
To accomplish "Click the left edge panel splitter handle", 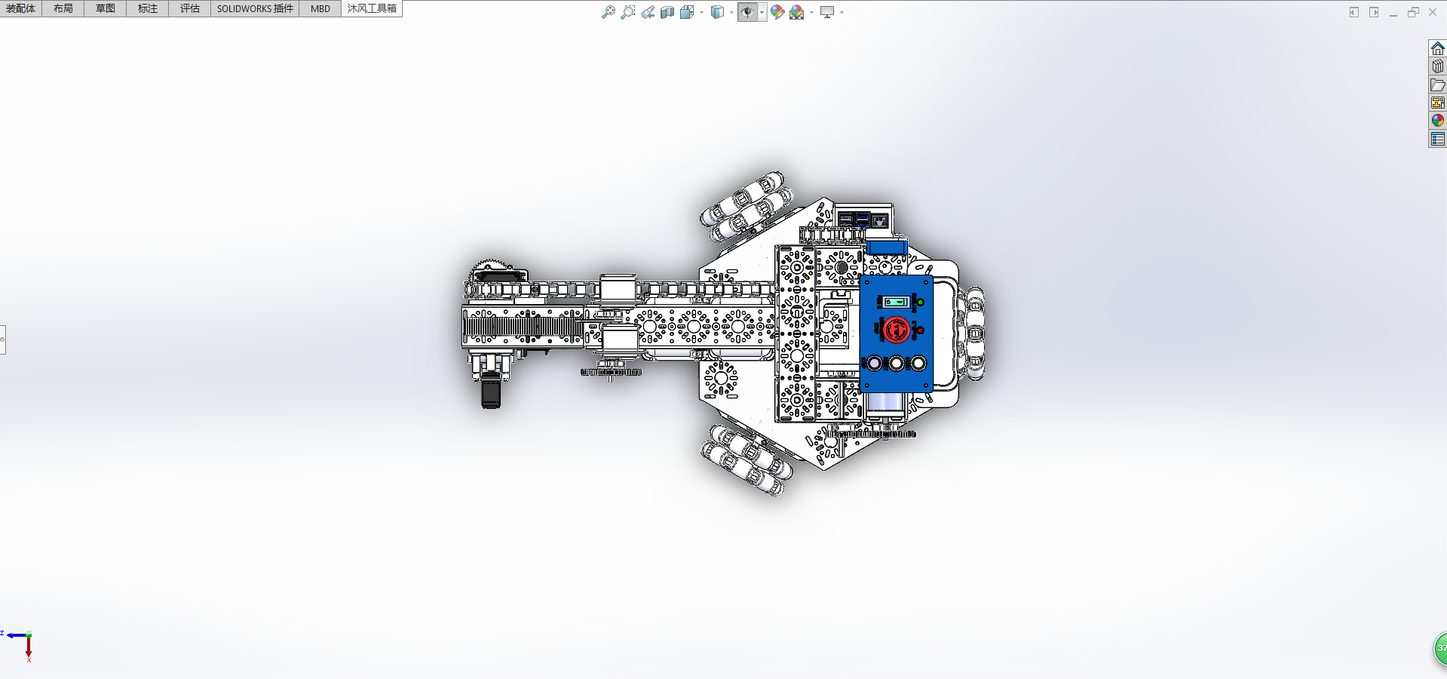I will click(x=2, y=339).
